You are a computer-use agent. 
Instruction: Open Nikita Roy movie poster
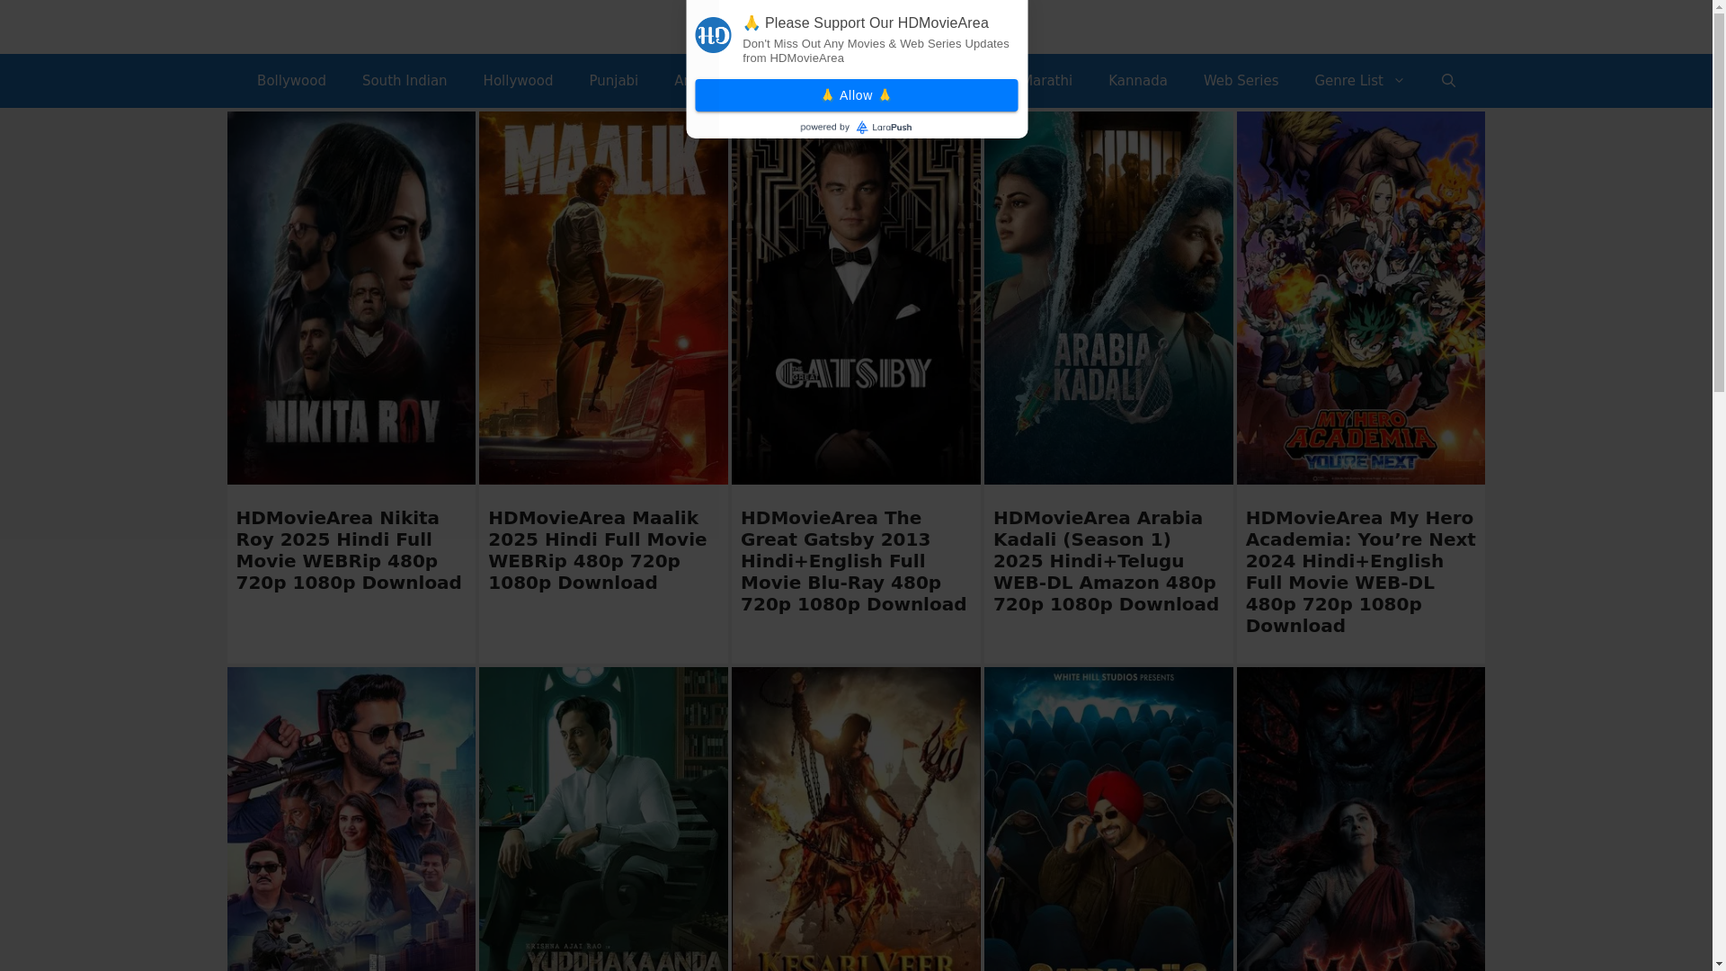[x=351, y=298]
